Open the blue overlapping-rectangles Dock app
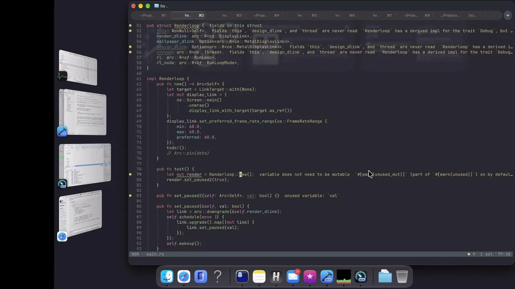 click(201, 277)
